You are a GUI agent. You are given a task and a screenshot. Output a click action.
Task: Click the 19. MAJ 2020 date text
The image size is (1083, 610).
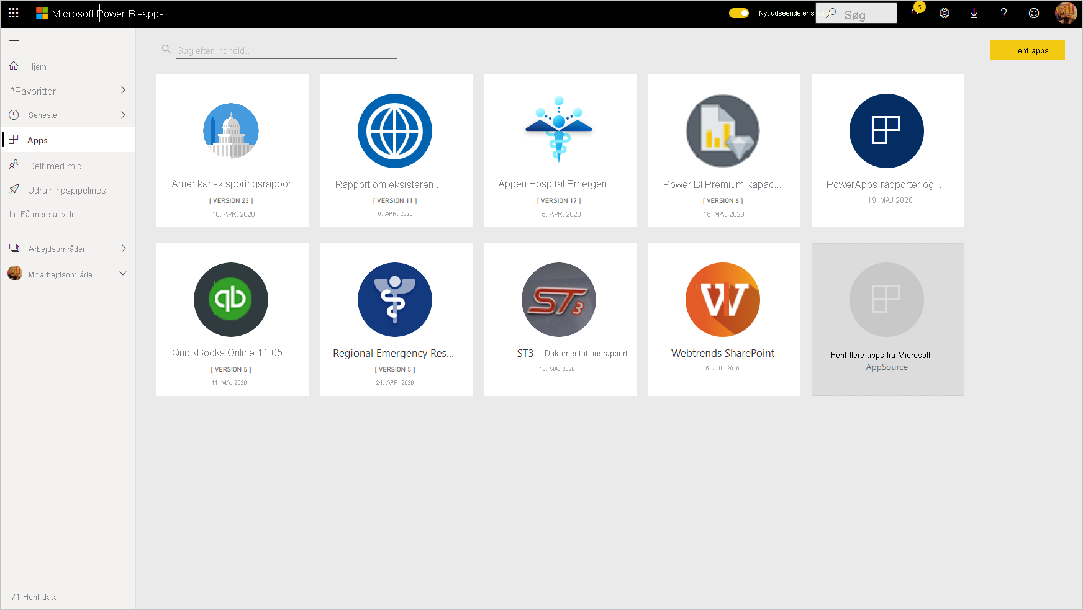click(890, 200)
